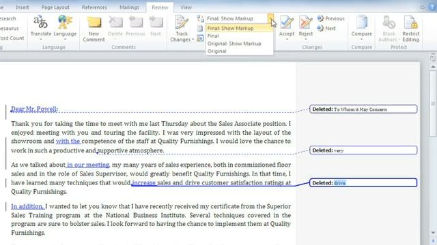The width and height of the screenshot is (437, 245).
Task: Open the References tab
Action: [x=94, y=7]
